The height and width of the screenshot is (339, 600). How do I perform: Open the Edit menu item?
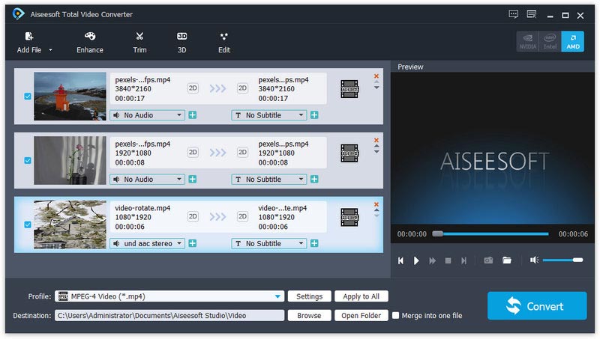pos(223,43)
